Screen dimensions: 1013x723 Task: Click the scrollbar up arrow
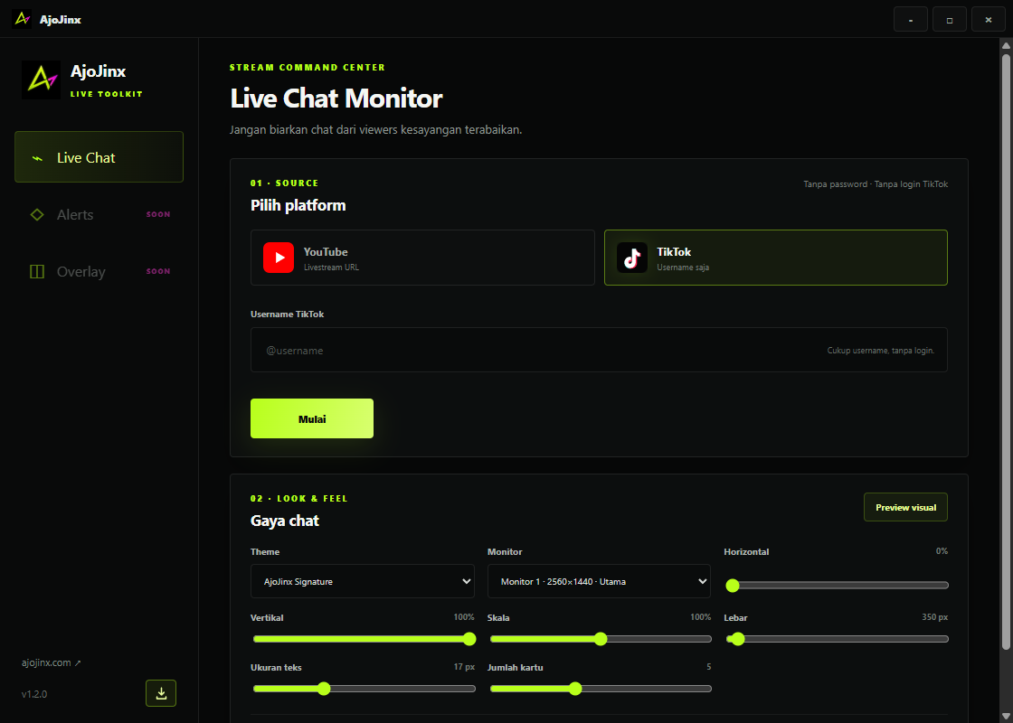coord(1006,45)
